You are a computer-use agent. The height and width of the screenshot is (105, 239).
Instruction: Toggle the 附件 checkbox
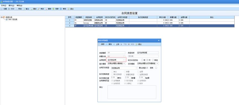pyautogui.click(x=138, y=84)
